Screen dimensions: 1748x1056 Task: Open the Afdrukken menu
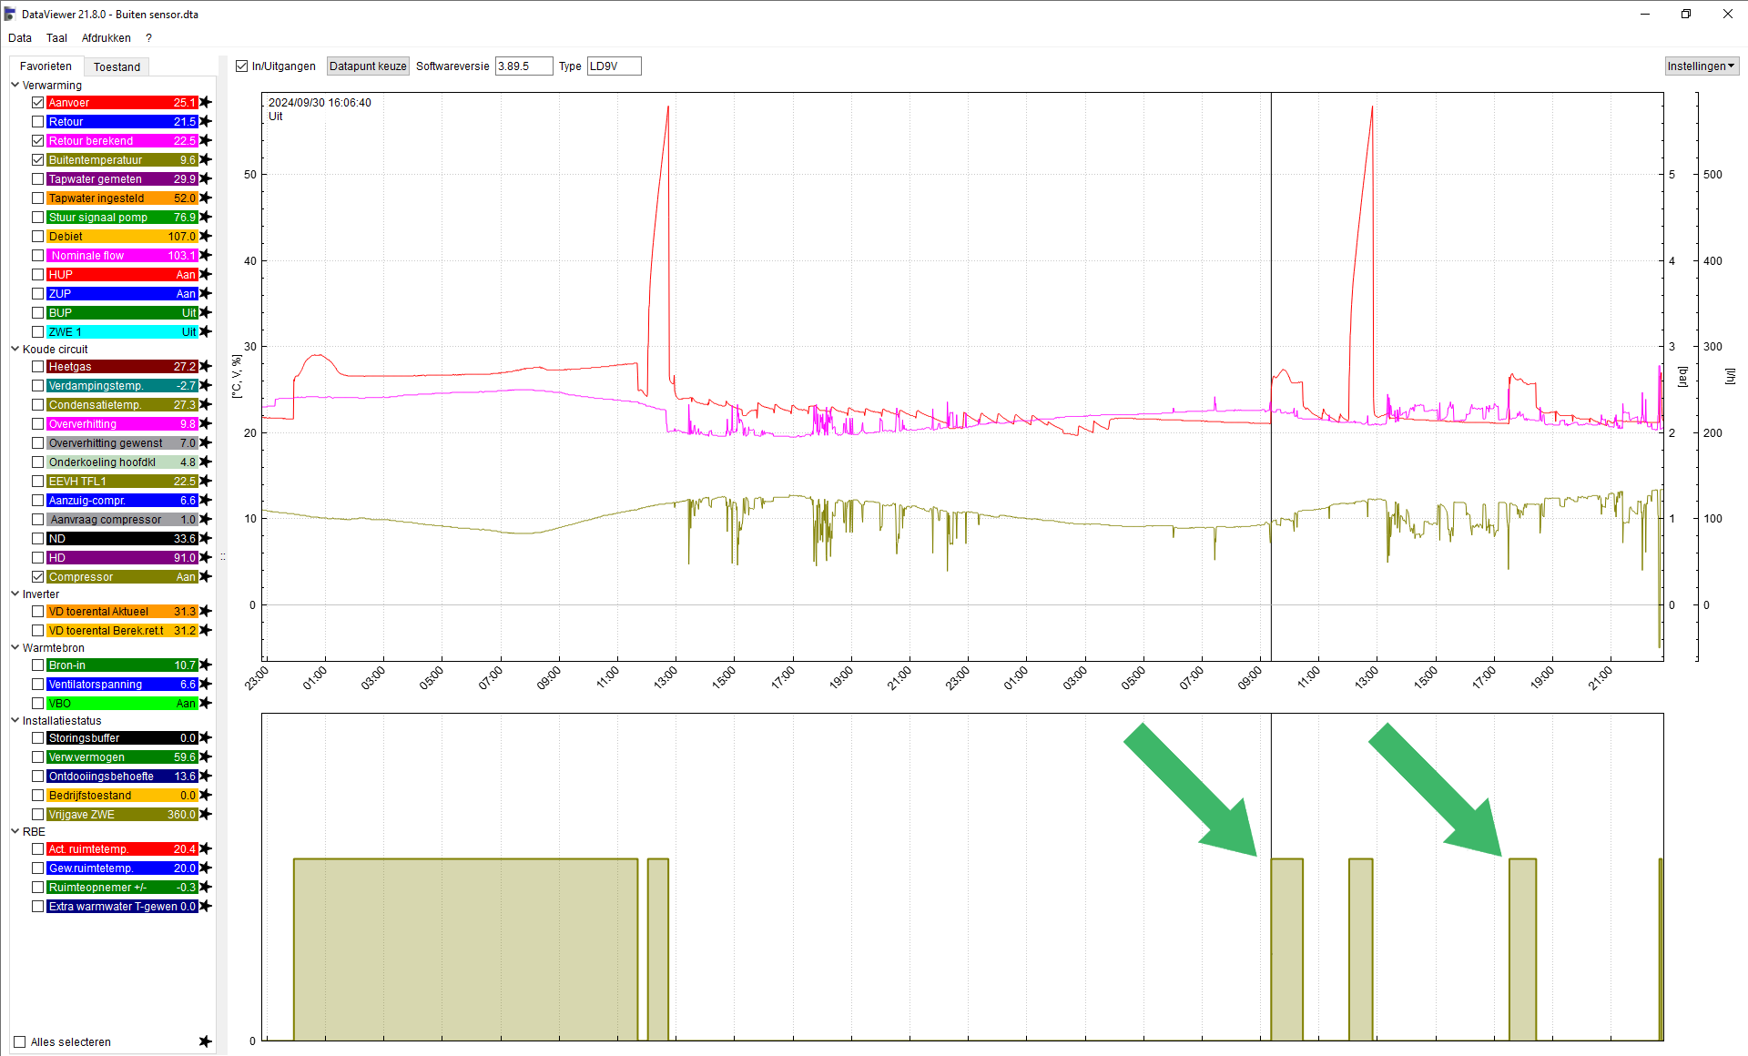click(x=106, y=38)
